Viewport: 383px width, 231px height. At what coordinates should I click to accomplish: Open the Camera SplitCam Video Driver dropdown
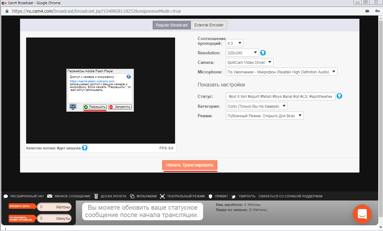249,62
